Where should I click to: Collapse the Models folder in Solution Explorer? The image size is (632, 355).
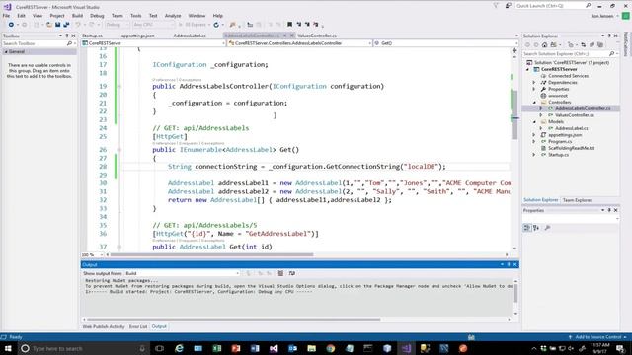(534, 122)
